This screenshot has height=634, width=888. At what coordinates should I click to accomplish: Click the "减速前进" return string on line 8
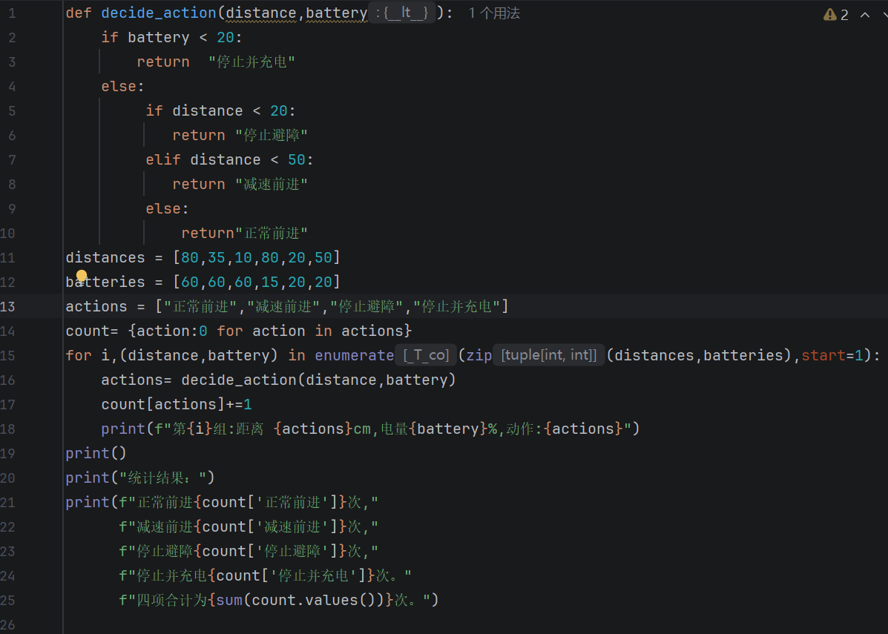[x=272, y=184]
